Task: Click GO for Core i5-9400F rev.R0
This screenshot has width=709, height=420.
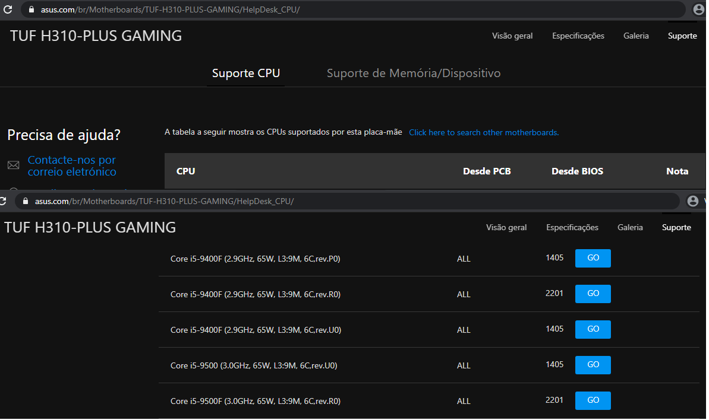Action: (x=593, y=294)
